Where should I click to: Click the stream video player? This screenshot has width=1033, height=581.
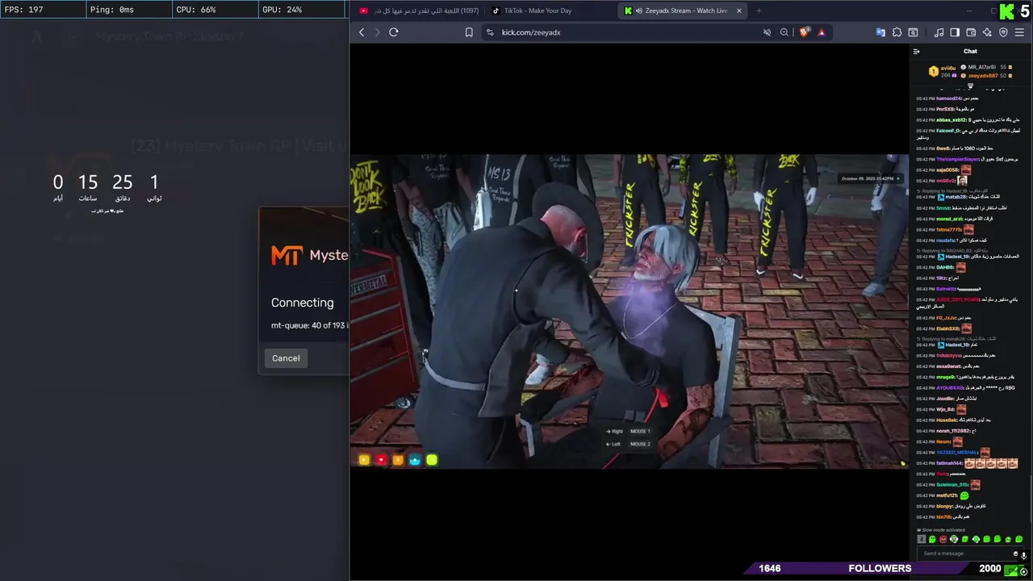(629, 311)
